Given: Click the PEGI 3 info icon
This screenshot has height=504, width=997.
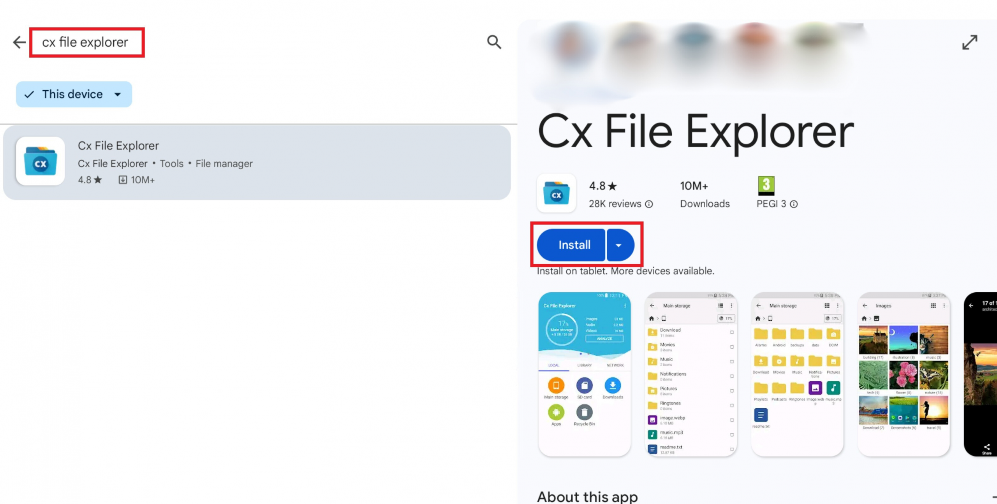Looking at the screenshot, I should pyautogui.click(x=794, y=204).
